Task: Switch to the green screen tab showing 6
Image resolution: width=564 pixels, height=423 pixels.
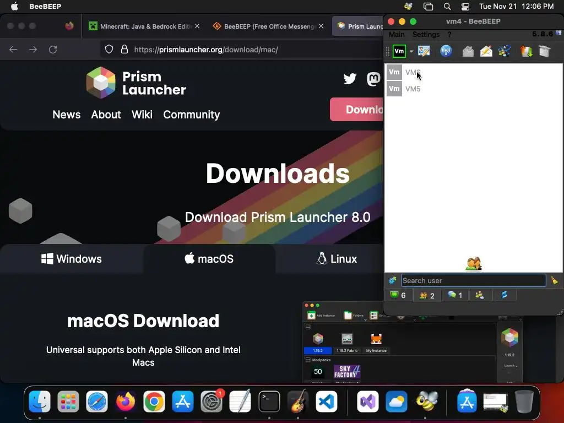Action: pos(398,295)
